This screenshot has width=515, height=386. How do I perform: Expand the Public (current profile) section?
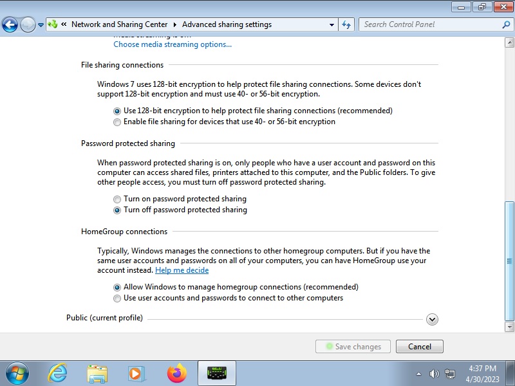click(x=432, y=319)
